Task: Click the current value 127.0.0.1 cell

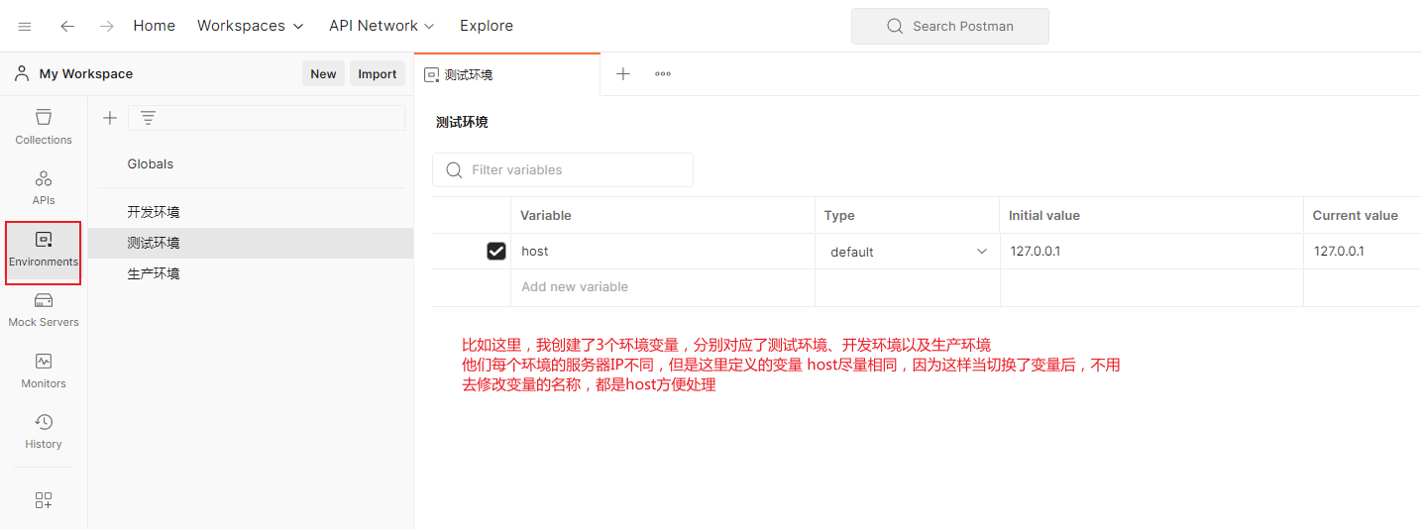Action: click(x=1363, y=252)
